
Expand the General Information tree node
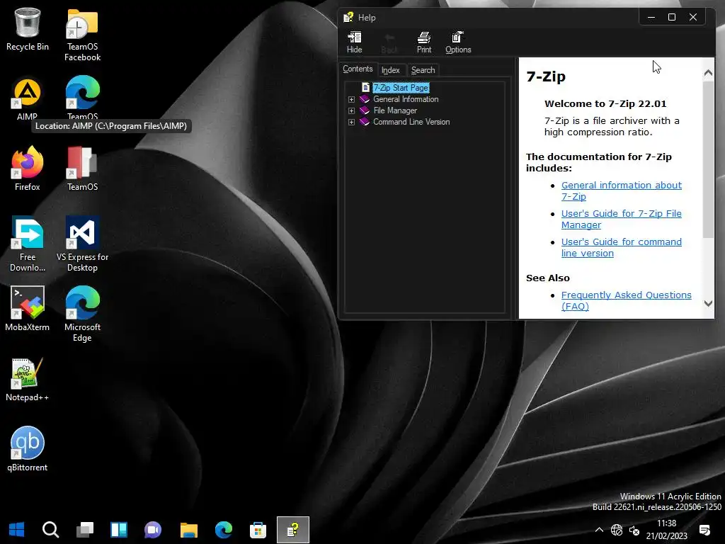[x=351, y=99]
